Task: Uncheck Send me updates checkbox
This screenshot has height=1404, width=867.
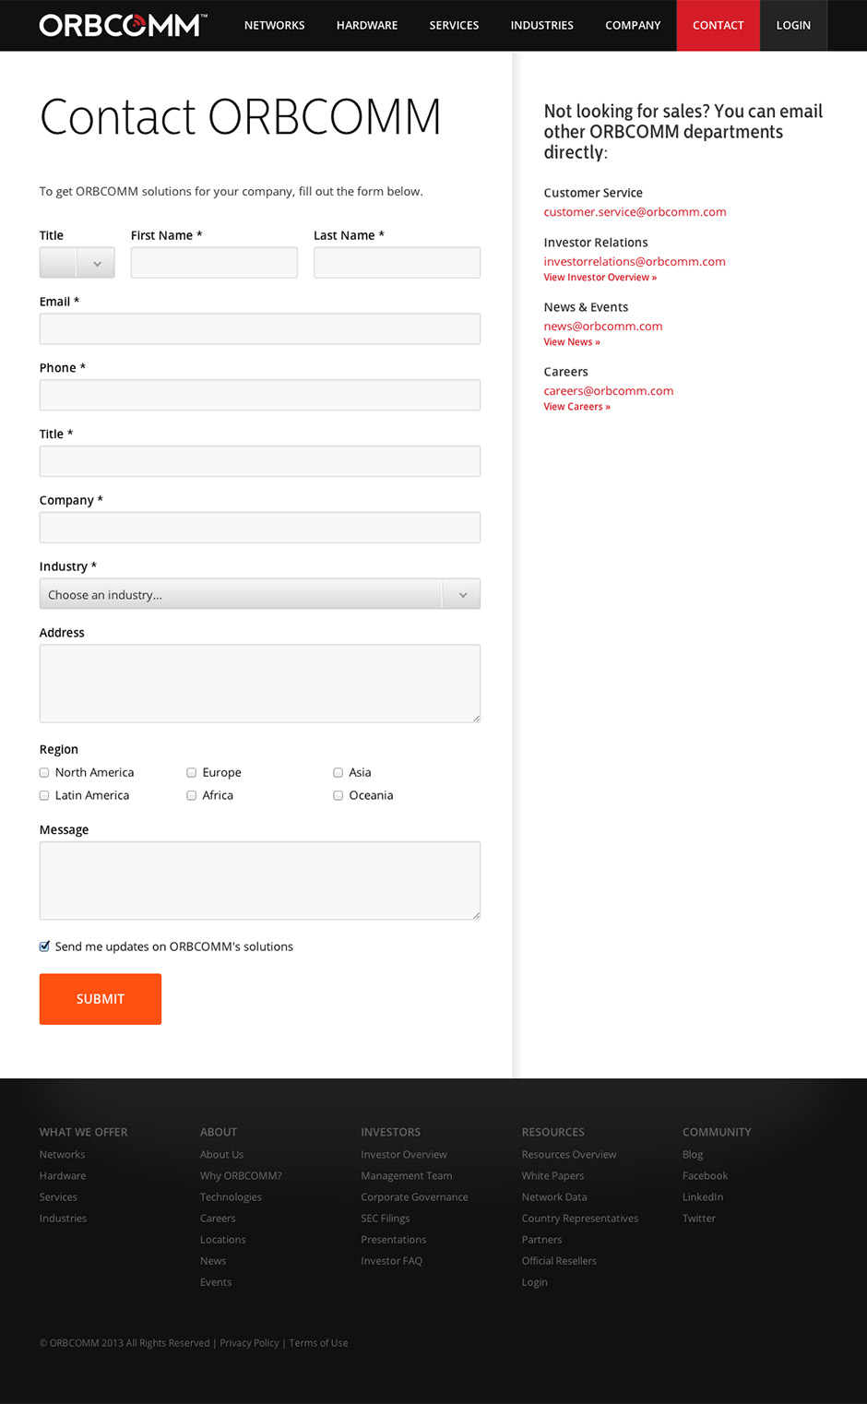Action: tap(44, 946)
